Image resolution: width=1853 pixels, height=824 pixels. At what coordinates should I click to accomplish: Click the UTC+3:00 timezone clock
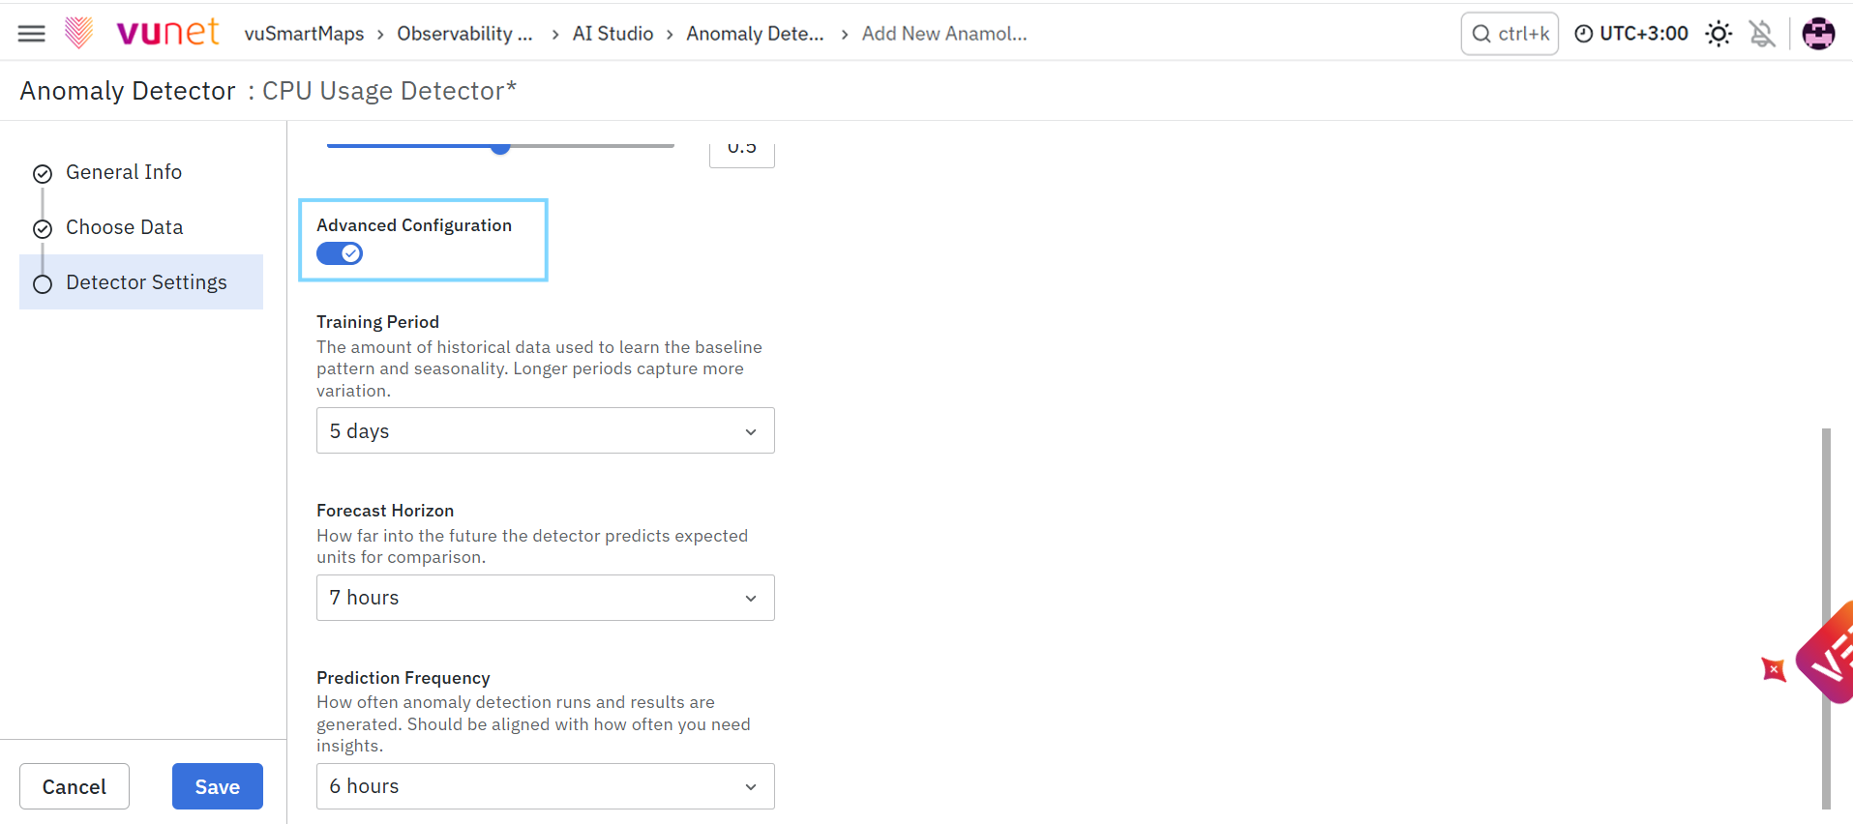[1631, 34]
